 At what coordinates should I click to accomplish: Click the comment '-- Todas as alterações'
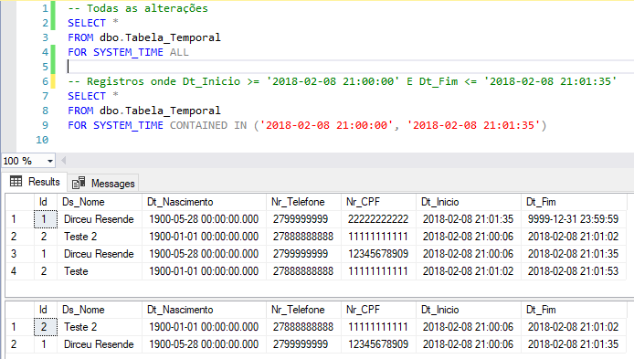(138, 8)
